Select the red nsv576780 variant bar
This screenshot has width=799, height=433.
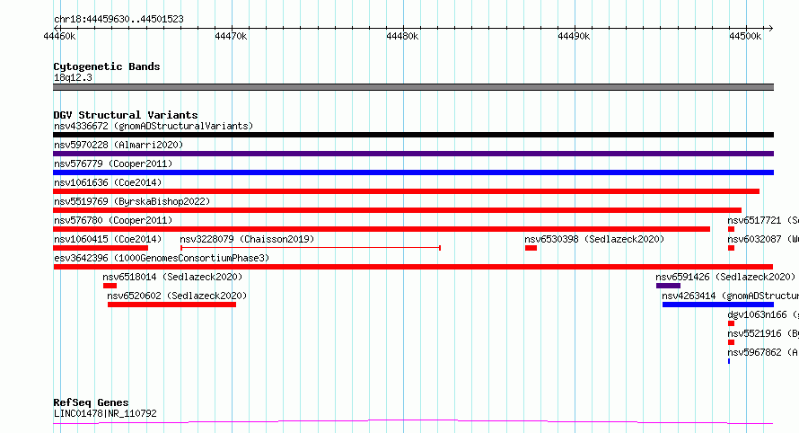382,229
